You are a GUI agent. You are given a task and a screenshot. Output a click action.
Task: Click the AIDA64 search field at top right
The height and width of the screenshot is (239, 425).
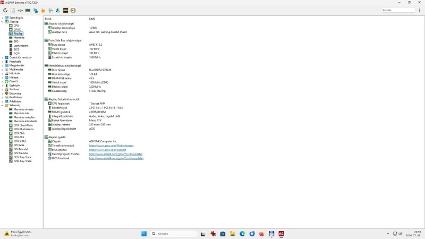pos(398,10)
